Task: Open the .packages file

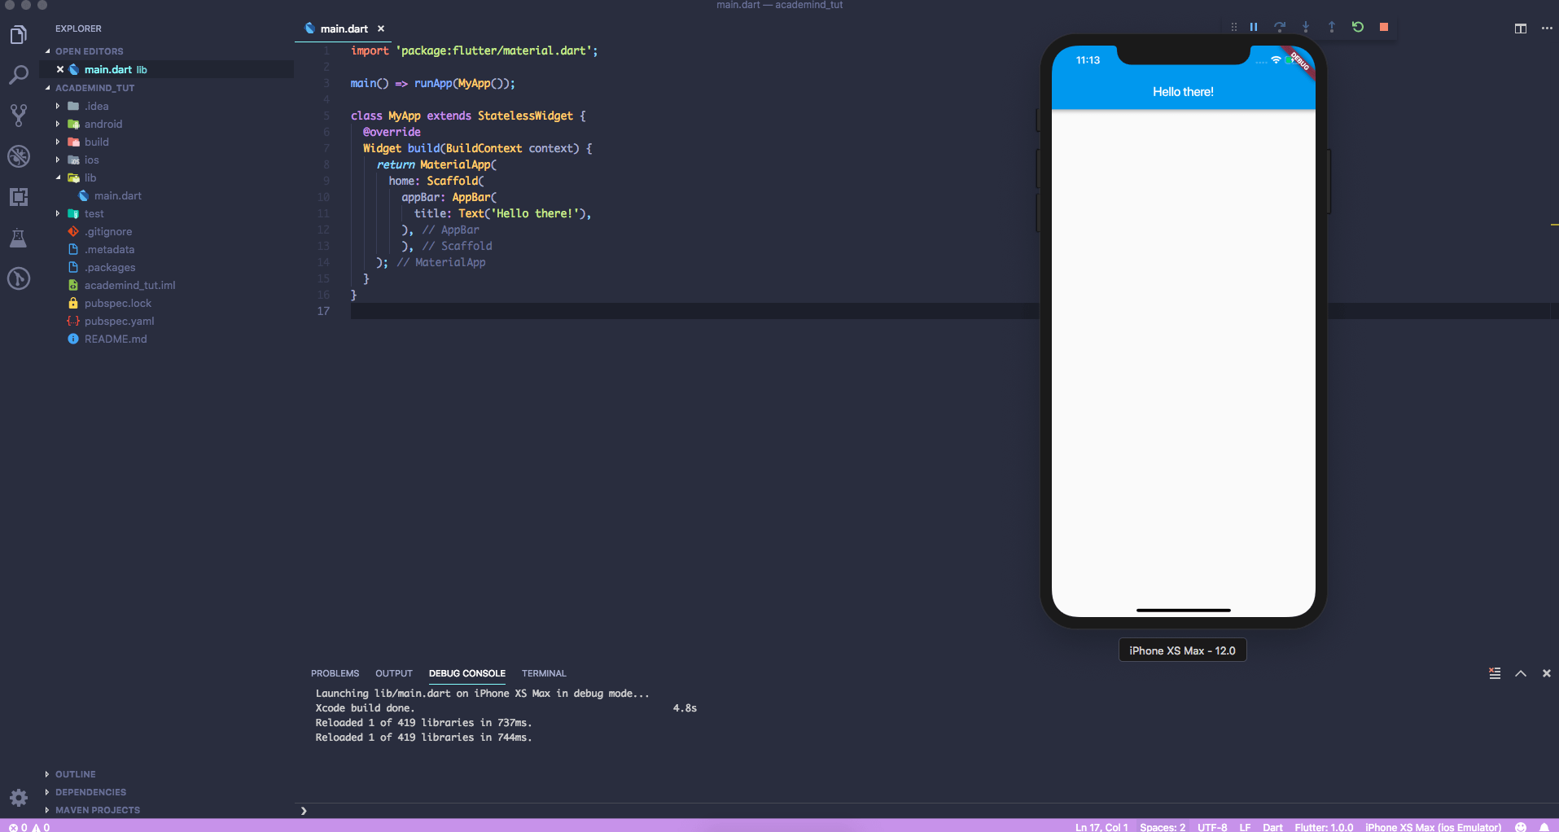Action: tap(110, 267)
